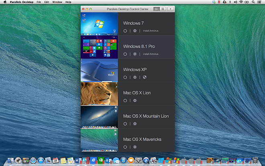Power on the Windows 7 virtual machine
The height and width of the screenshot is (166, 265).
coord(125,31)
